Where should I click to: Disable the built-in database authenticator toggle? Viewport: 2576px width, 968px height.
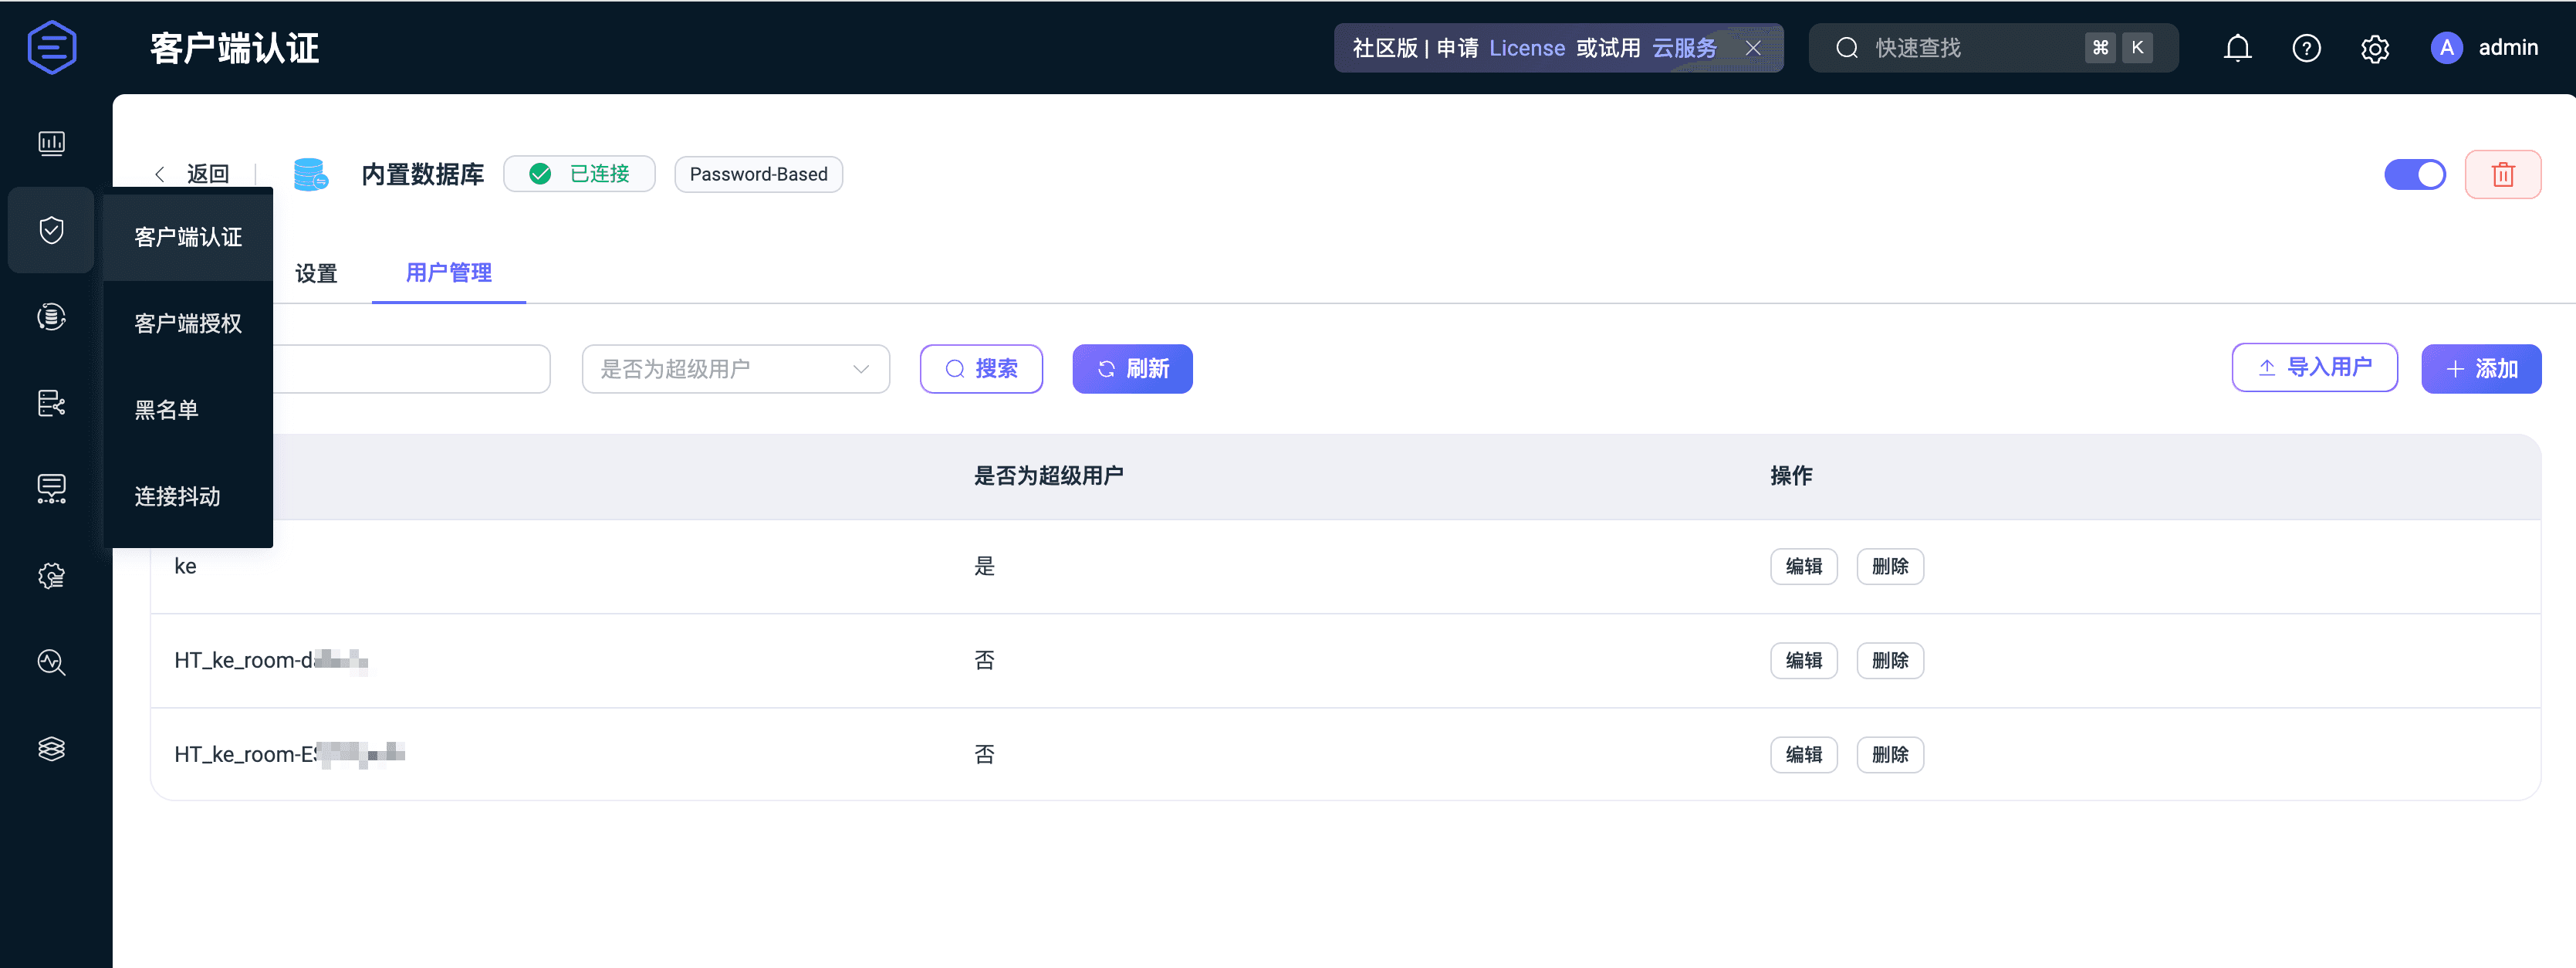[2414, 175]
